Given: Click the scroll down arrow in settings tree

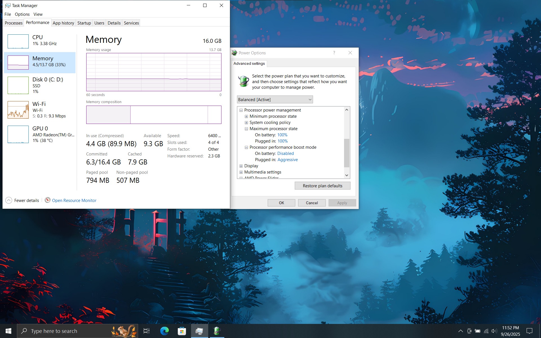Looking at the screenshot, I should [347, 175].
